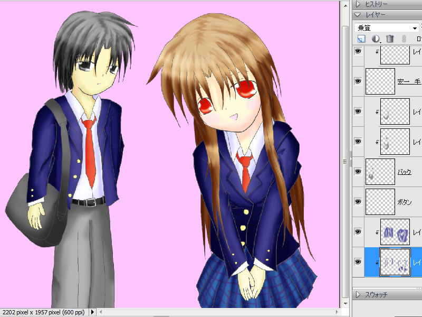Hide the ボタン layer via its eye
This screenshot has width=422, height=317.
(358, 202)
